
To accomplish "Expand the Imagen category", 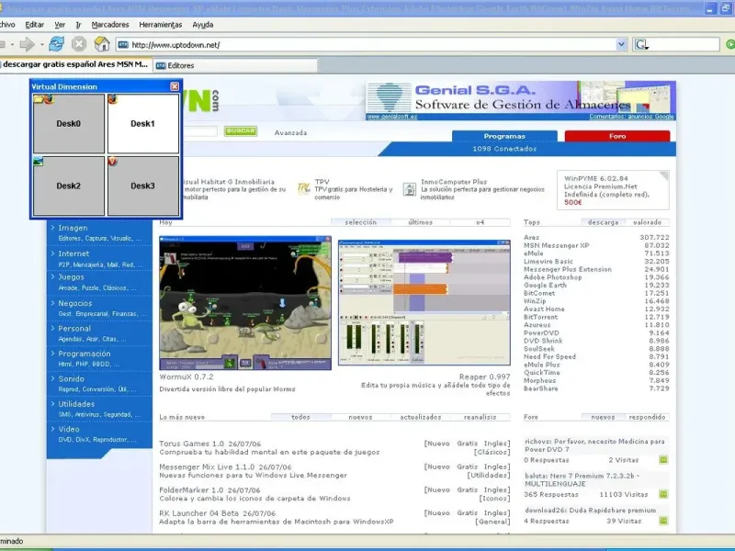I will tap(73, 228).
